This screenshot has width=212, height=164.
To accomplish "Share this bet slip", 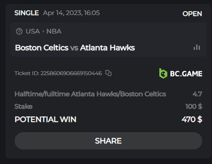I will click(108, 141).
